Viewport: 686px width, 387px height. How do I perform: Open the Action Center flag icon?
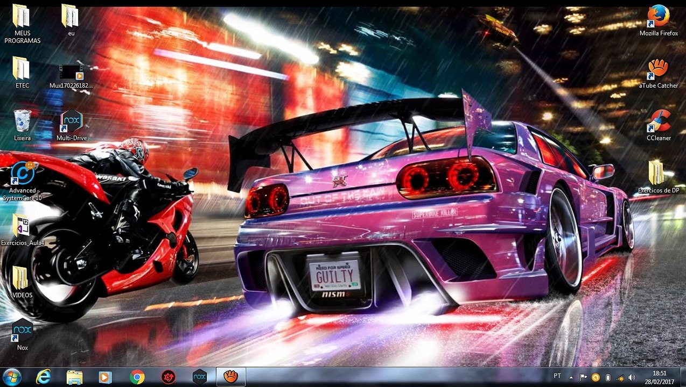tap(583, 377)
